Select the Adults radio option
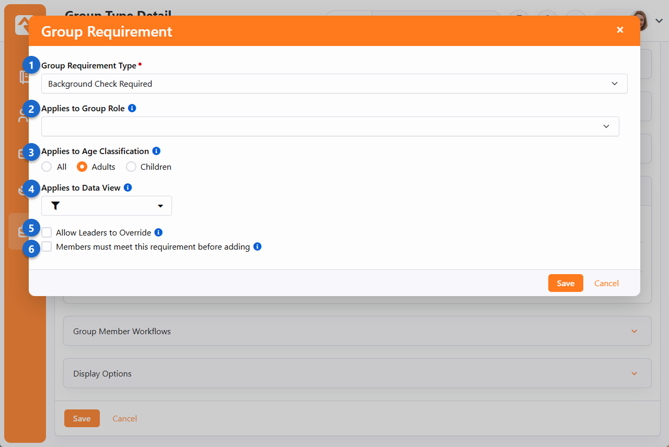 point(82,167)
